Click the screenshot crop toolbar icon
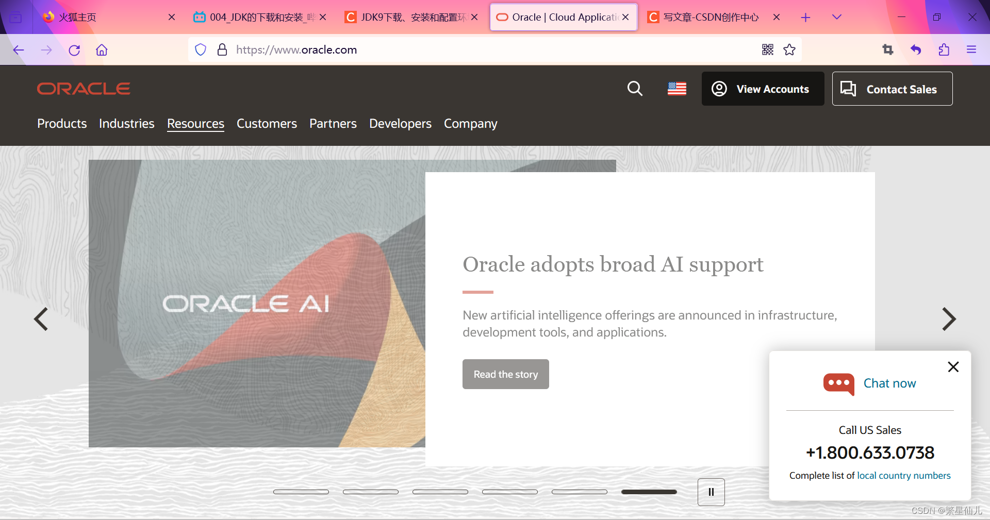 coord(888,49)
